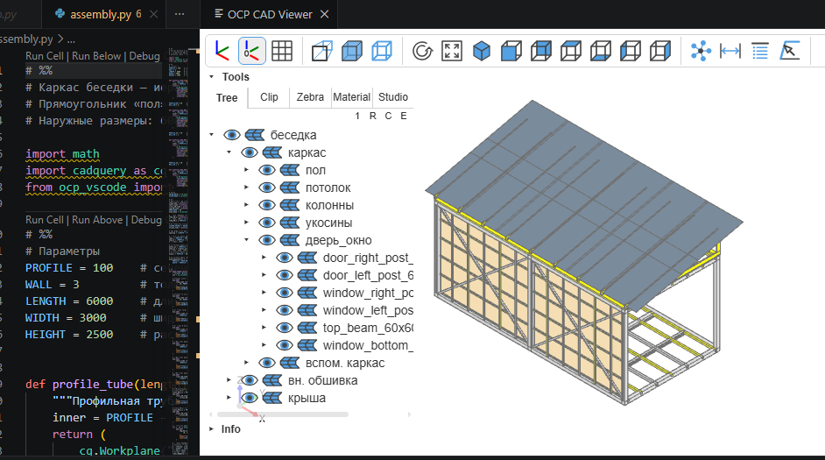825x460 pixels.
Task: Open the Material tab
Action: tap(351, 97)
